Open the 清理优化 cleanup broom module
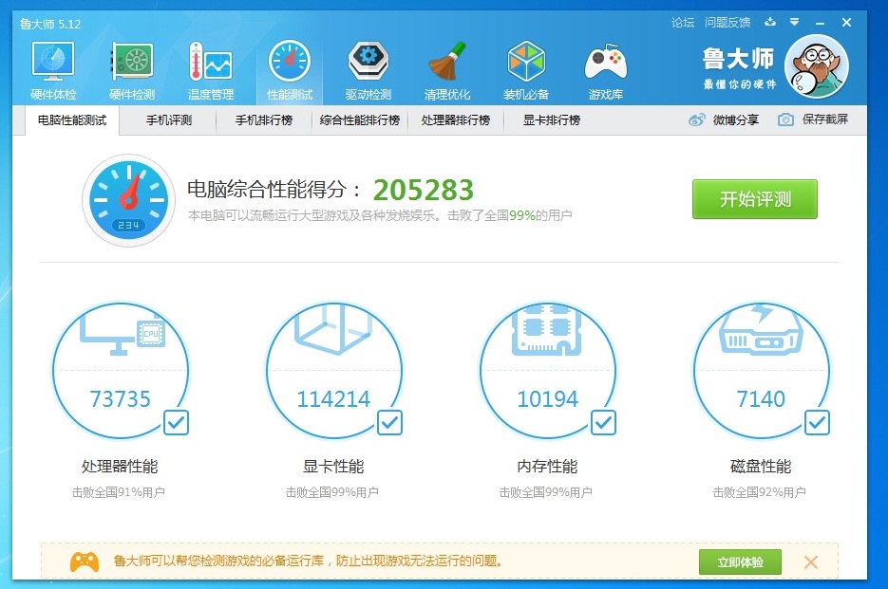Viewport: 888px width, 589px height. 447,70
